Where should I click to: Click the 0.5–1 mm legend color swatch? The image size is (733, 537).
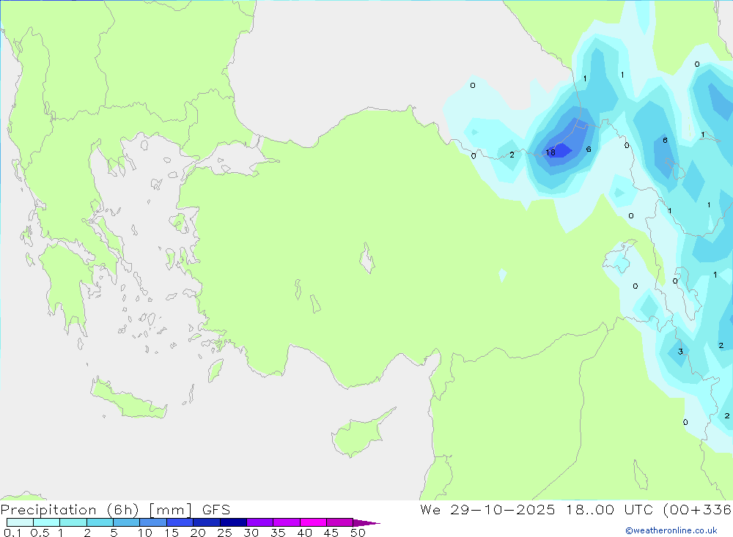click(x=47, y=522)
